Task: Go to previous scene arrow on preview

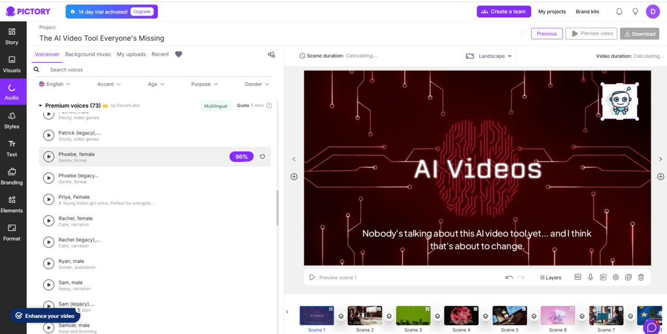Action: click(x=294, y=159)
